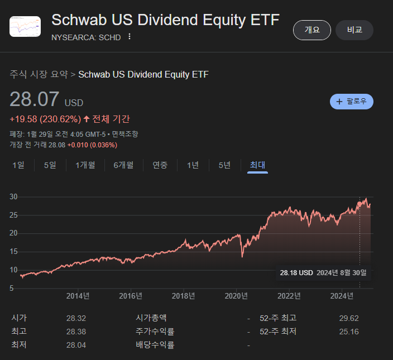Image resolution: width=393 pixels, height=360 pixels.
Task: Click the 시가 value 28.32
Action: pos(76,318)
